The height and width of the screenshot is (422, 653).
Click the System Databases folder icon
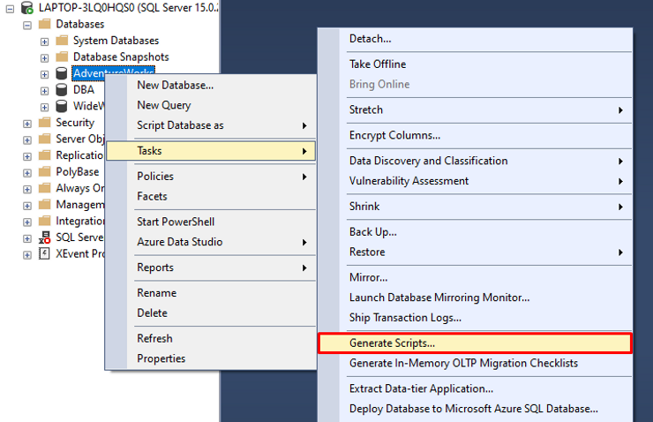point(62,41)
